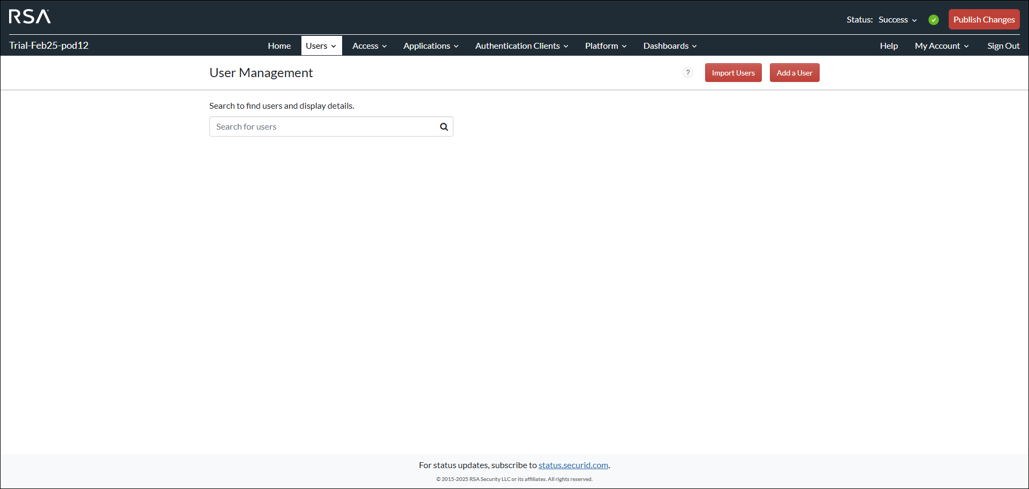Image resolution: width=1029 pixels, height=489 pixels.
Task: Expand the Status Success dropdown
Action: click(x=897, y=20)
